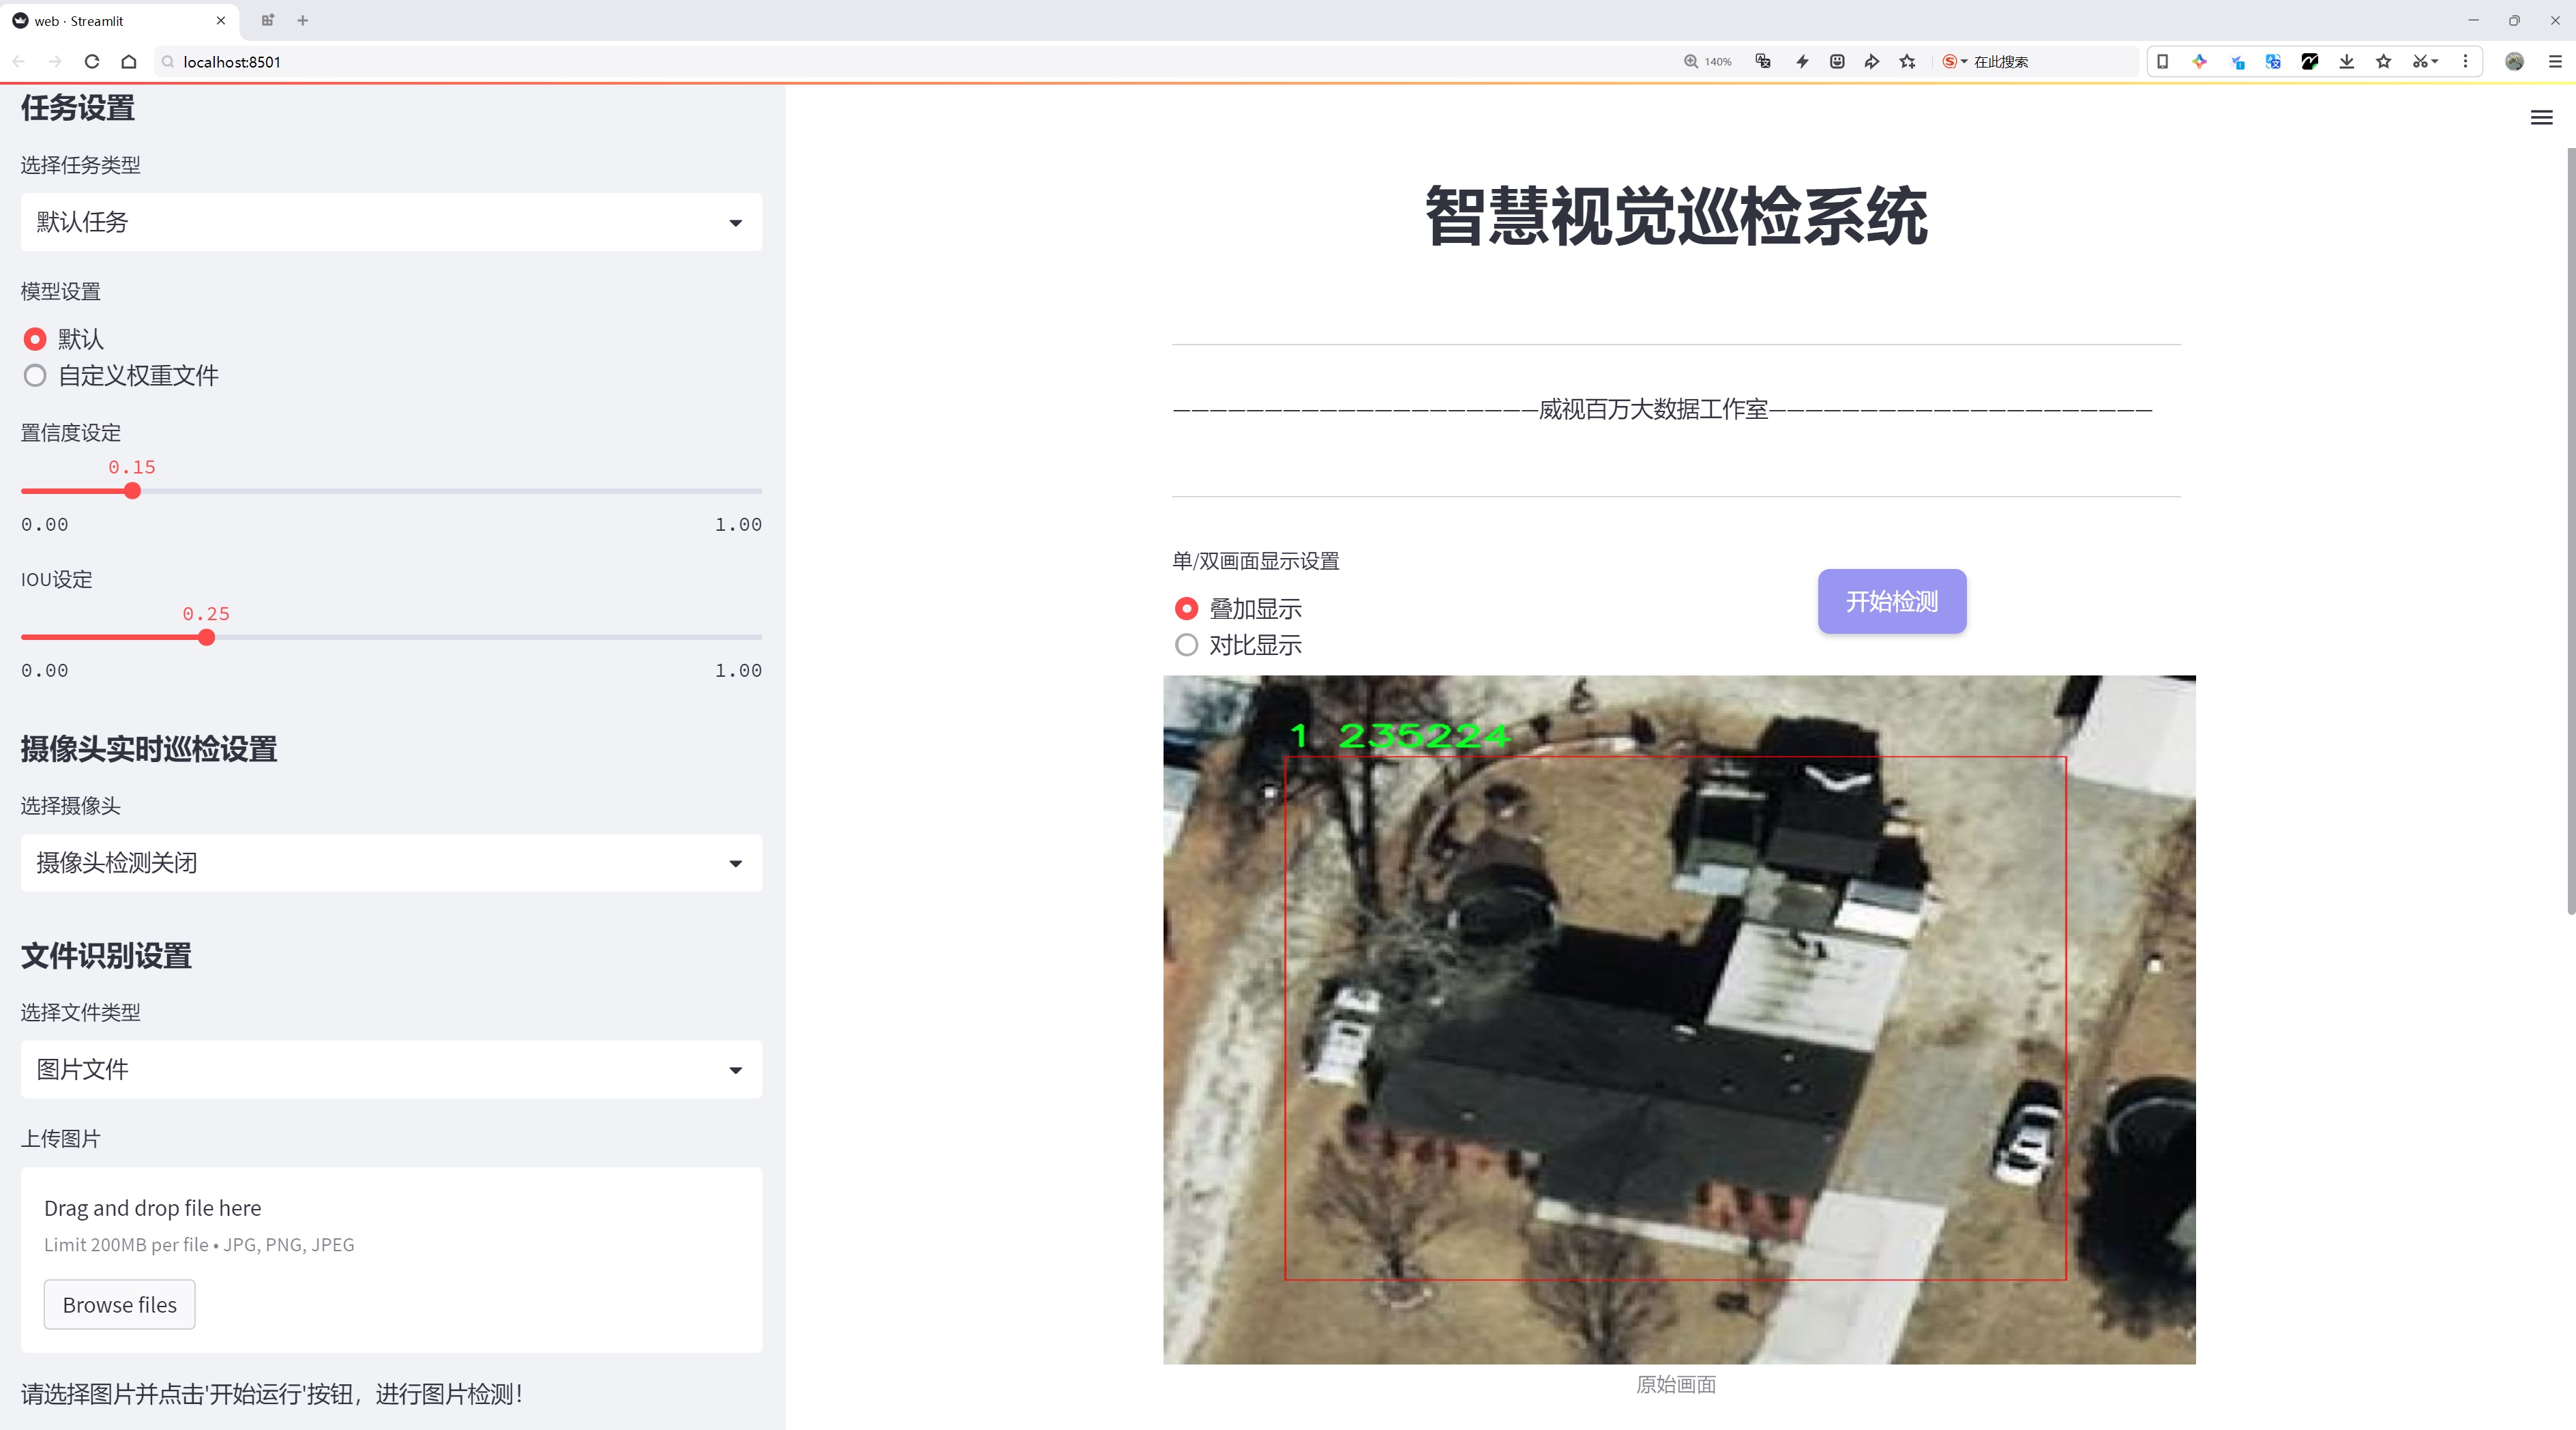Click the page translate icon in address bar
This screenshot has height=1430, width=2576.
(x=1763, y=62)
